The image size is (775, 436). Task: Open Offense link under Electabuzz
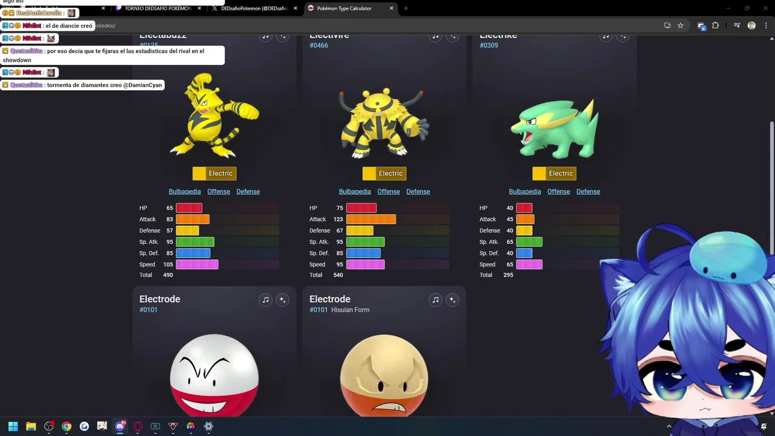click(x=219, y=191)
